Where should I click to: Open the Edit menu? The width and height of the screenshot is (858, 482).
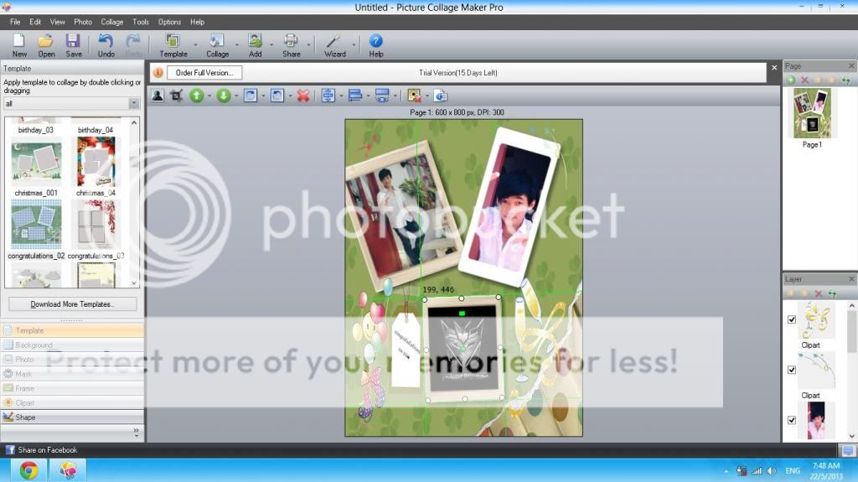pyautogui.click(x=35, y=22)
